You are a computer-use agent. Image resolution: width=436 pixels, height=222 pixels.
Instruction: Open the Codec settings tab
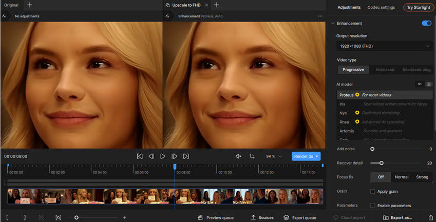pyautogui.click(x=381, y=8)
